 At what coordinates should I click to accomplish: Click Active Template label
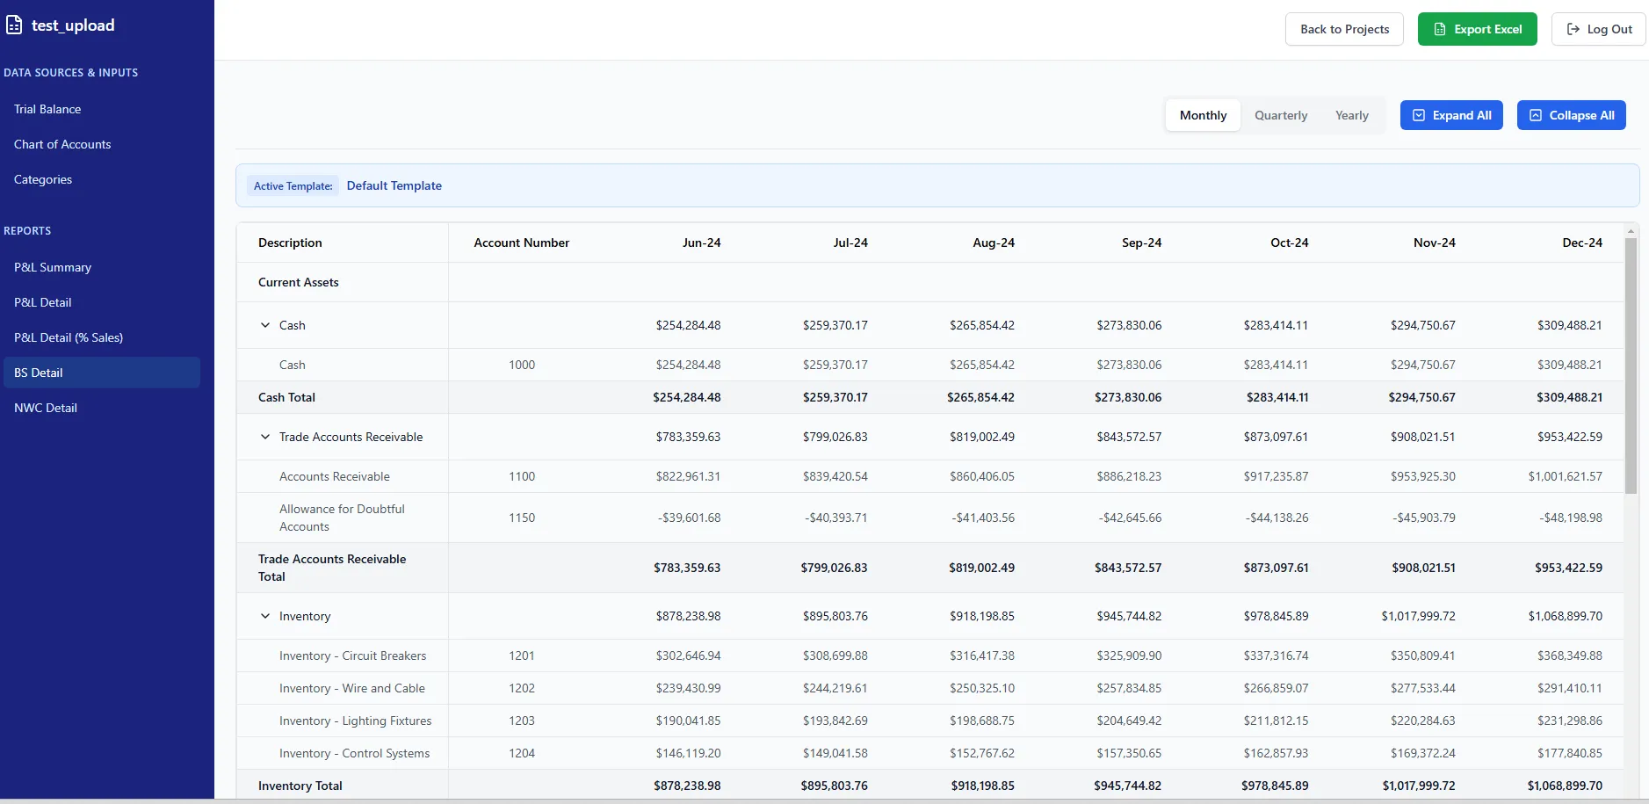click(293, 186)
